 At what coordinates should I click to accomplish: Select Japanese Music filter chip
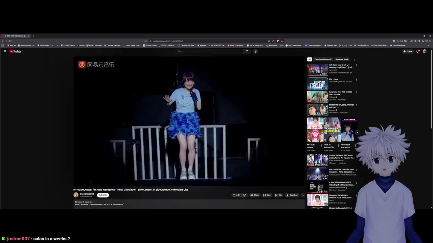pos(342,59)
